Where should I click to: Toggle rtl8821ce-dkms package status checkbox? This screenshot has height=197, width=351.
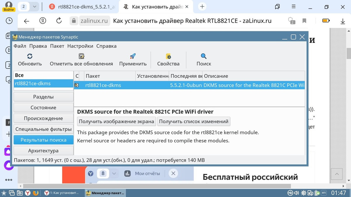(x=77, y=85)
